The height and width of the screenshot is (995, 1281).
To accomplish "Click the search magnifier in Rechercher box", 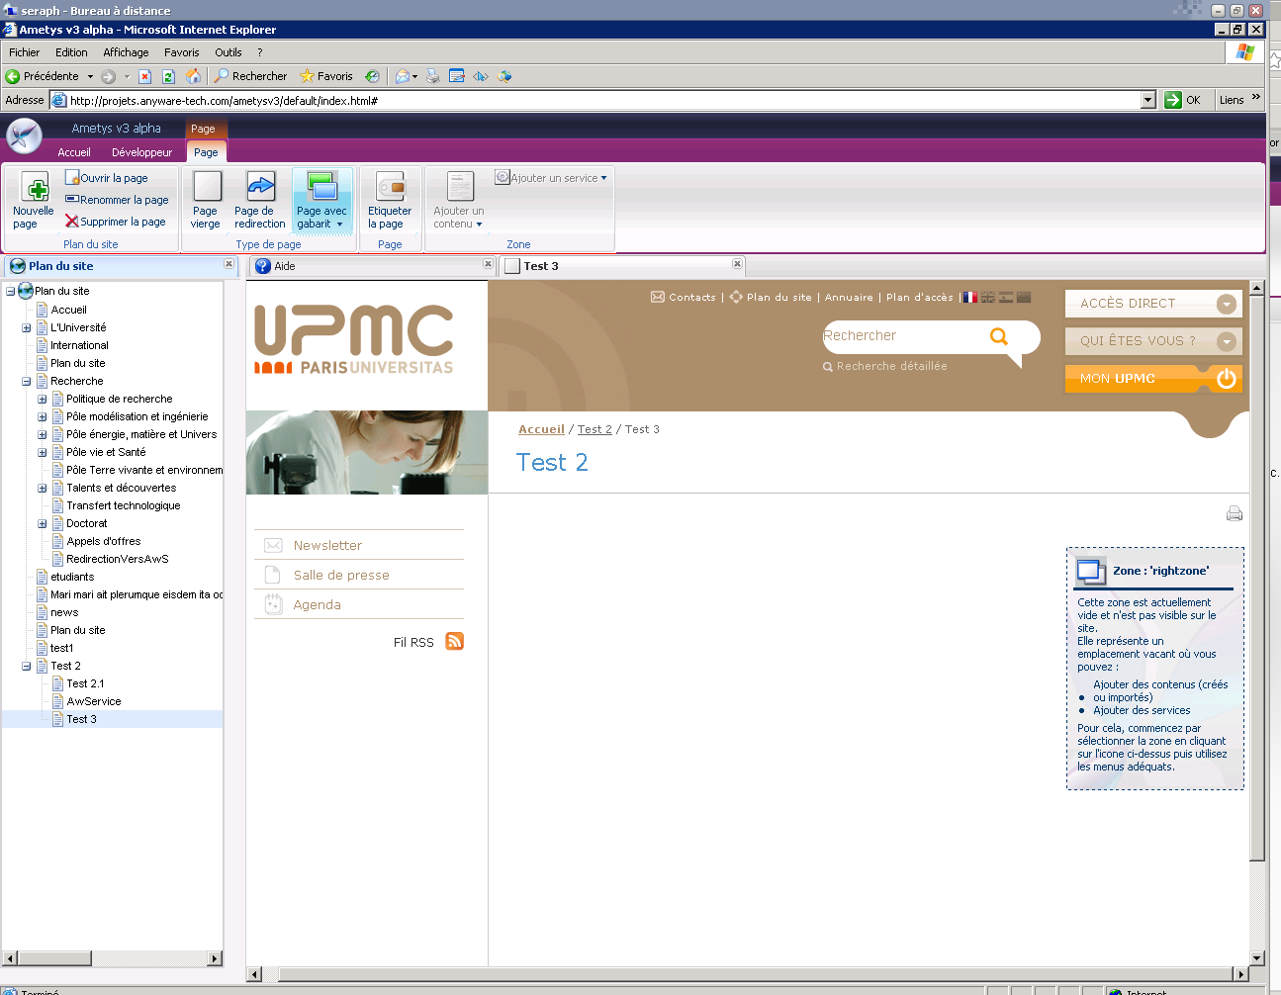I will click(x=999, y=336).
